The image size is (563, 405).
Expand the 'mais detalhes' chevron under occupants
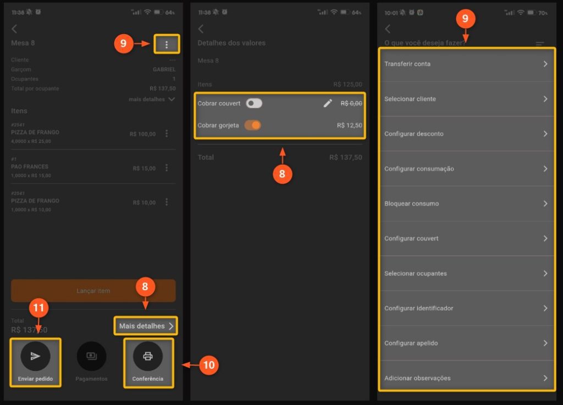click(172, 99)
